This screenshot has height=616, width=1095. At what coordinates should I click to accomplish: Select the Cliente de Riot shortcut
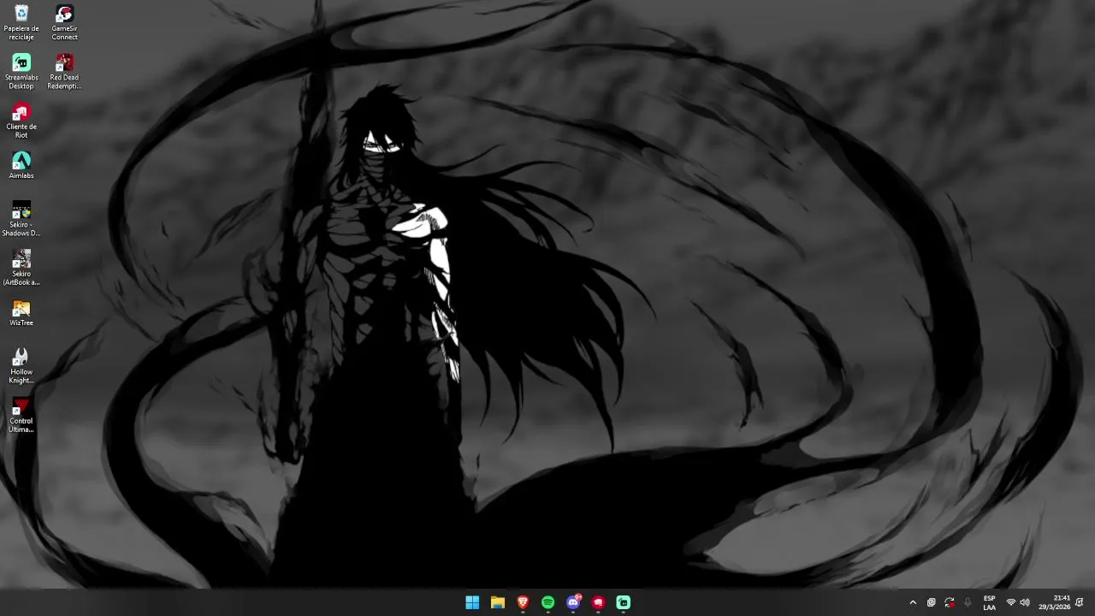pos(21,121)
